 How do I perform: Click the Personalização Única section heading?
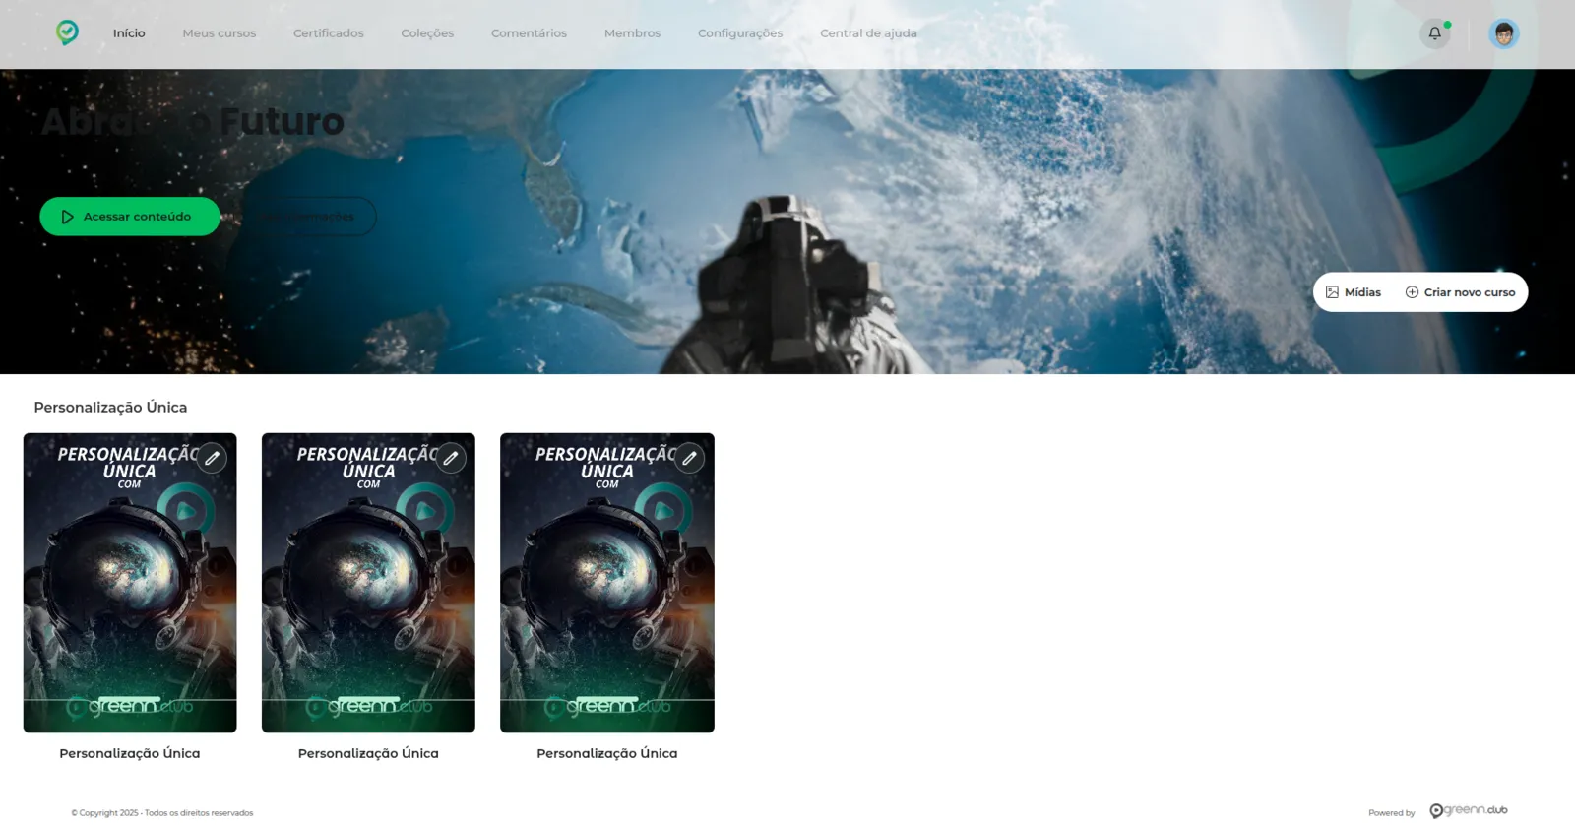click(110, 408)
